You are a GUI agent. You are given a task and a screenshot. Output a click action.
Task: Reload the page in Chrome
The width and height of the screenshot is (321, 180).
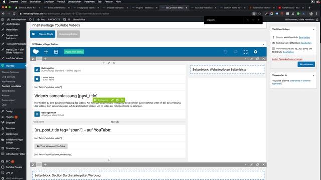[x=14, y=14]
